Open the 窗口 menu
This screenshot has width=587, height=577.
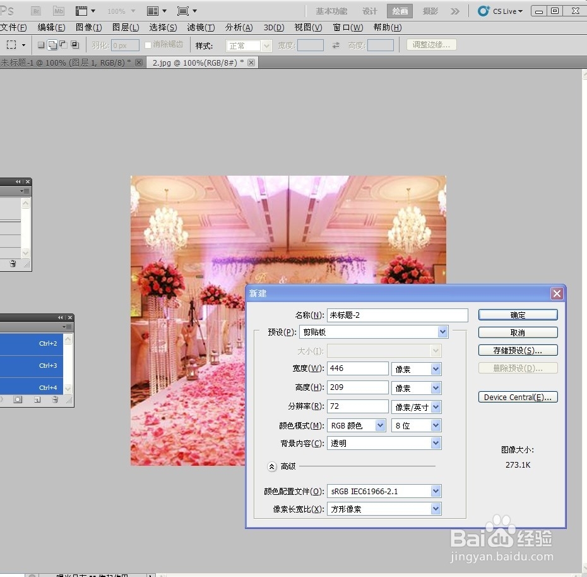click(348, 27)
